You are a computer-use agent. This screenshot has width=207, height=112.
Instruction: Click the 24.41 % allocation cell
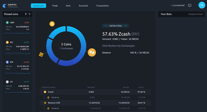click(x=141, y=103)
